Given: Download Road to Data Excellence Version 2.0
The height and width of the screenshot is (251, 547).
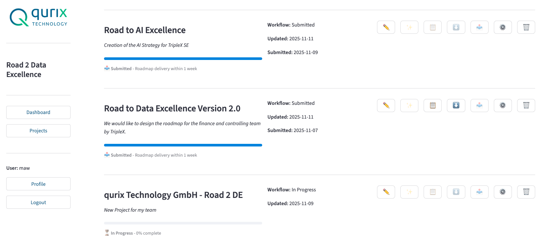Looking at the screenshot, I should (456, 105).
